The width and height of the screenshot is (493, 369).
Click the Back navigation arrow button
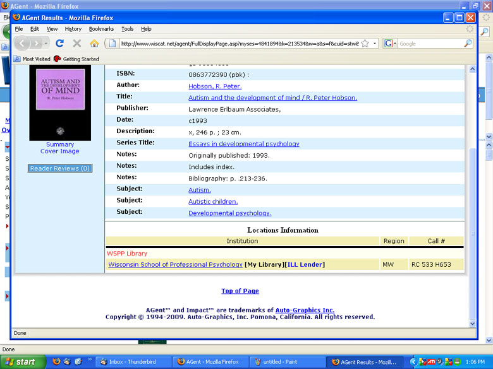(21, 44)
